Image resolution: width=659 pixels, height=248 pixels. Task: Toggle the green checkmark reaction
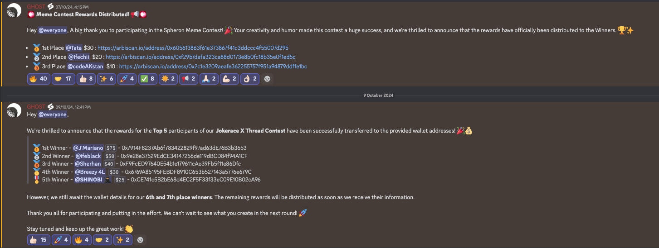149,79
